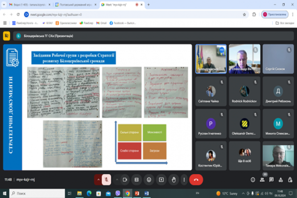Select Rodnick Rodnickov participant tile
Viewport: 297px width, 198px height.
(x=245, y=91)
